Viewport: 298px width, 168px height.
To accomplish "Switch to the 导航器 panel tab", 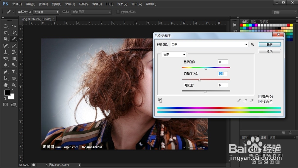I will (264, 21).
